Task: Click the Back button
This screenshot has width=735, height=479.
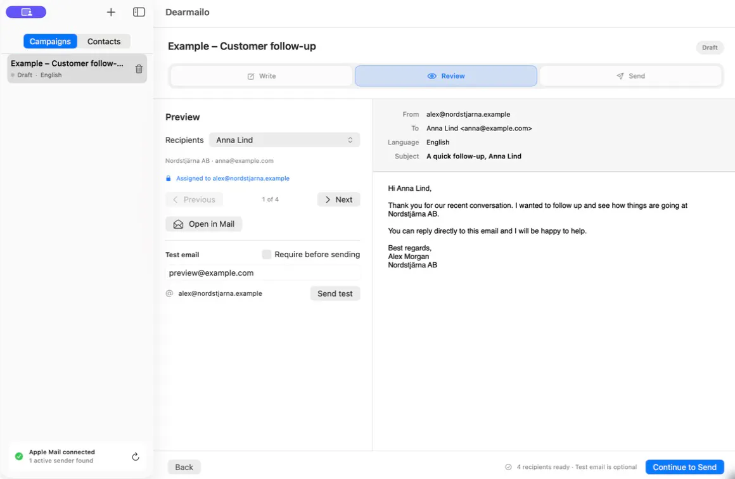Action: pos(184,467)
